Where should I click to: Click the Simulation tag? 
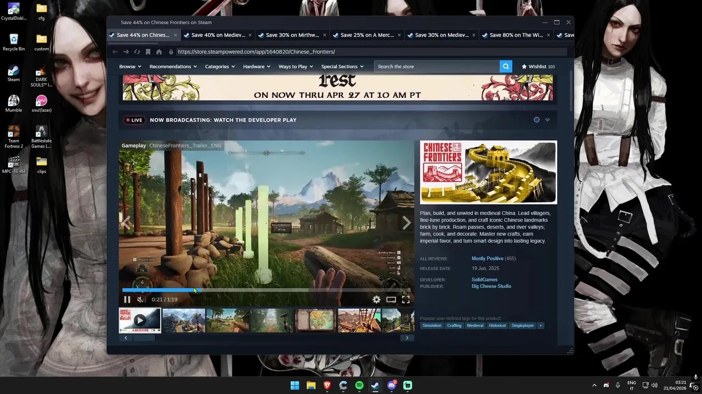tap(432, 326)
